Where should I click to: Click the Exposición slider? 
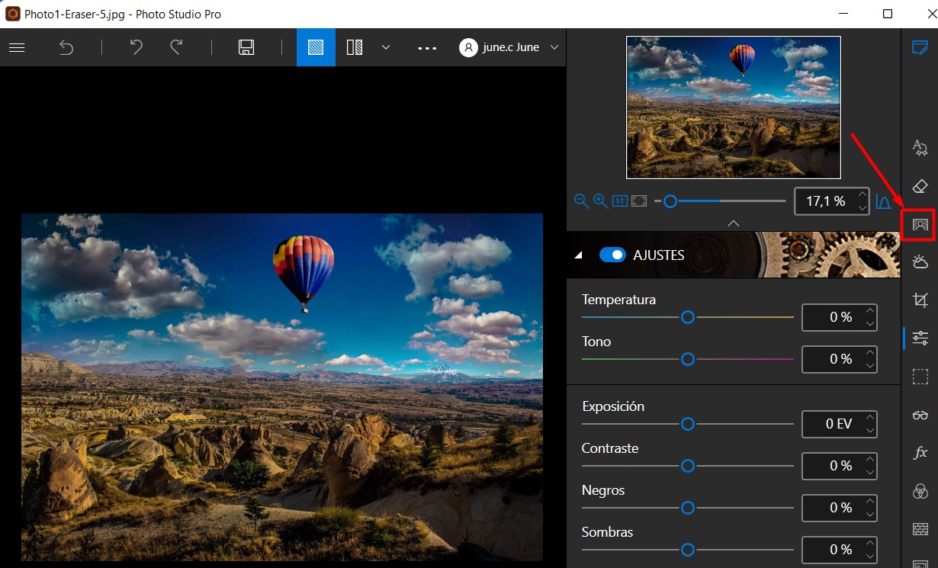click(688, 424)
